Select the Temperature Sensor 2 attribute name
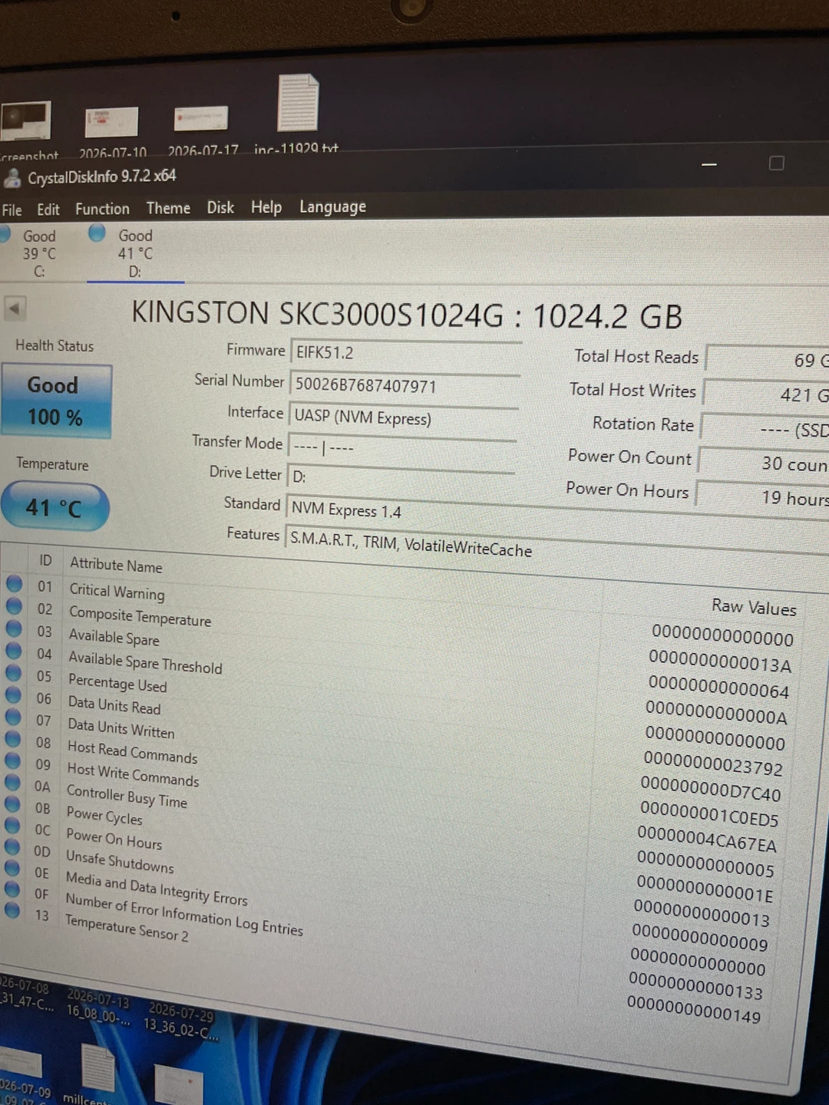Image resolution: width=829 pixels, height=1105 pixels. click(x=127, y=927)
